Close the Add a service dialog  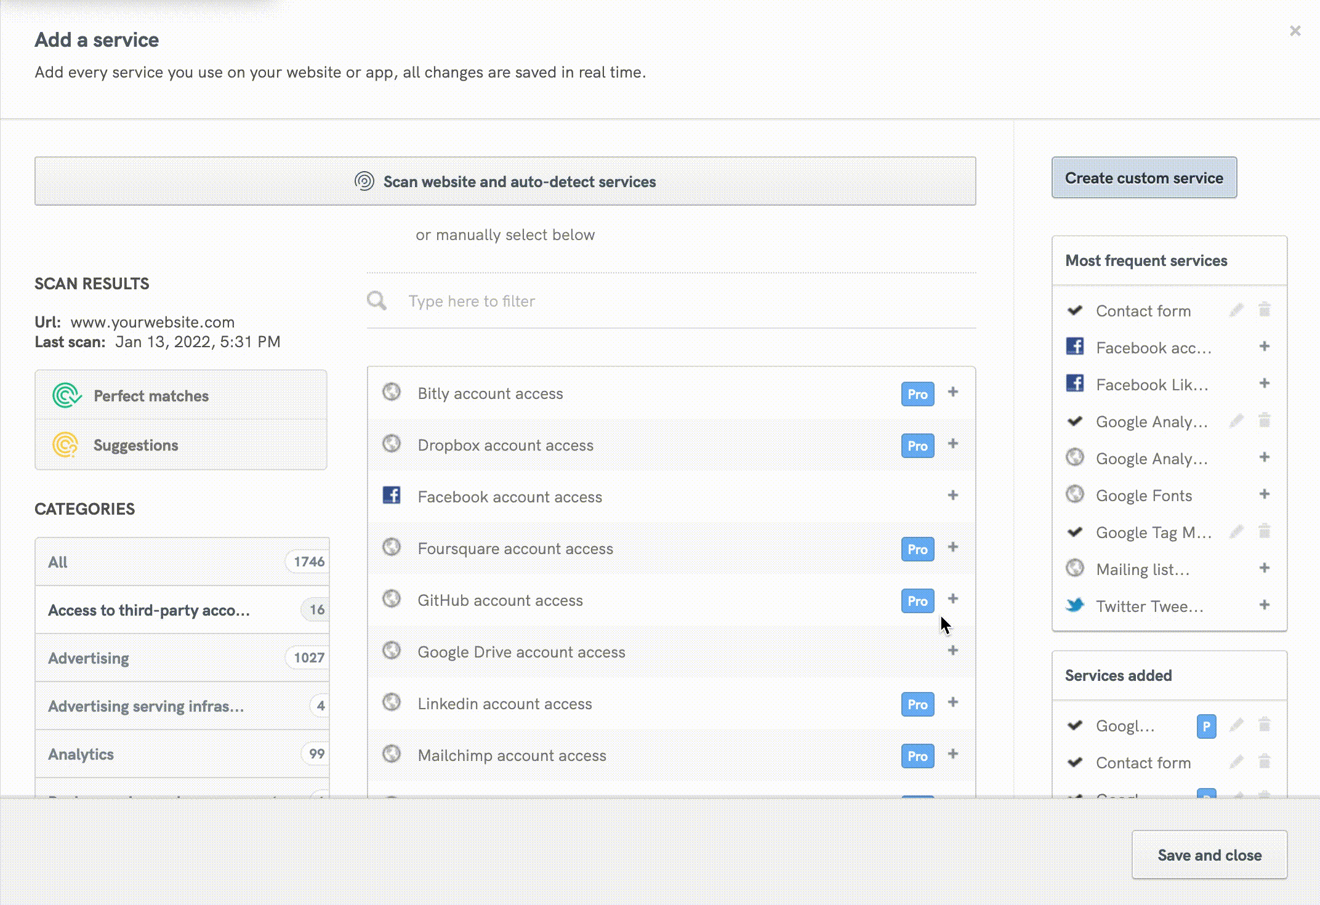pyautogui.click(x=1295, y=31)
